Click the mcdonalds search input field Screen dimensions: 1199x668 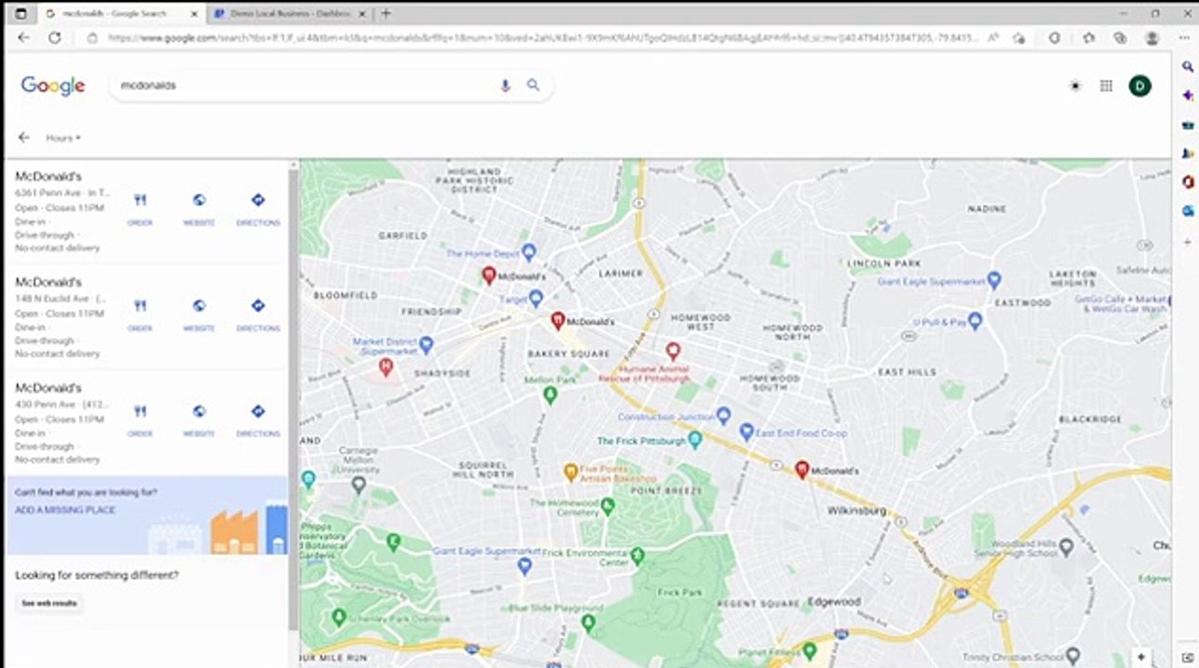pos(306,85)
